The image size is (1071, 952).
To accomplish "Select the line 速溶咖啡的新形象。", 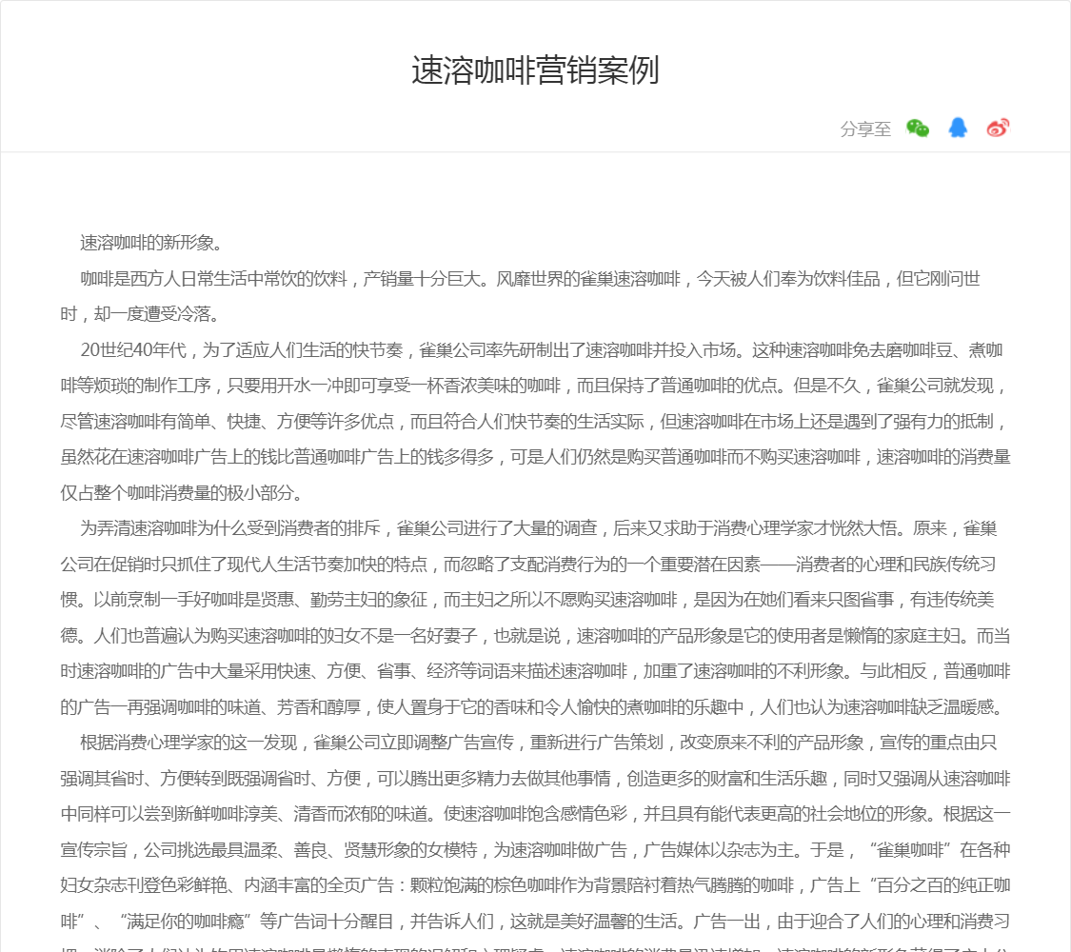I will (151, 243).
